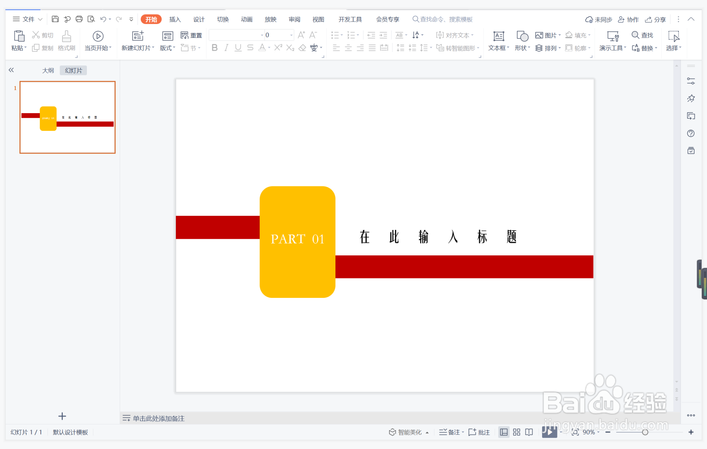Open the font size dropdown

point(291,35)
